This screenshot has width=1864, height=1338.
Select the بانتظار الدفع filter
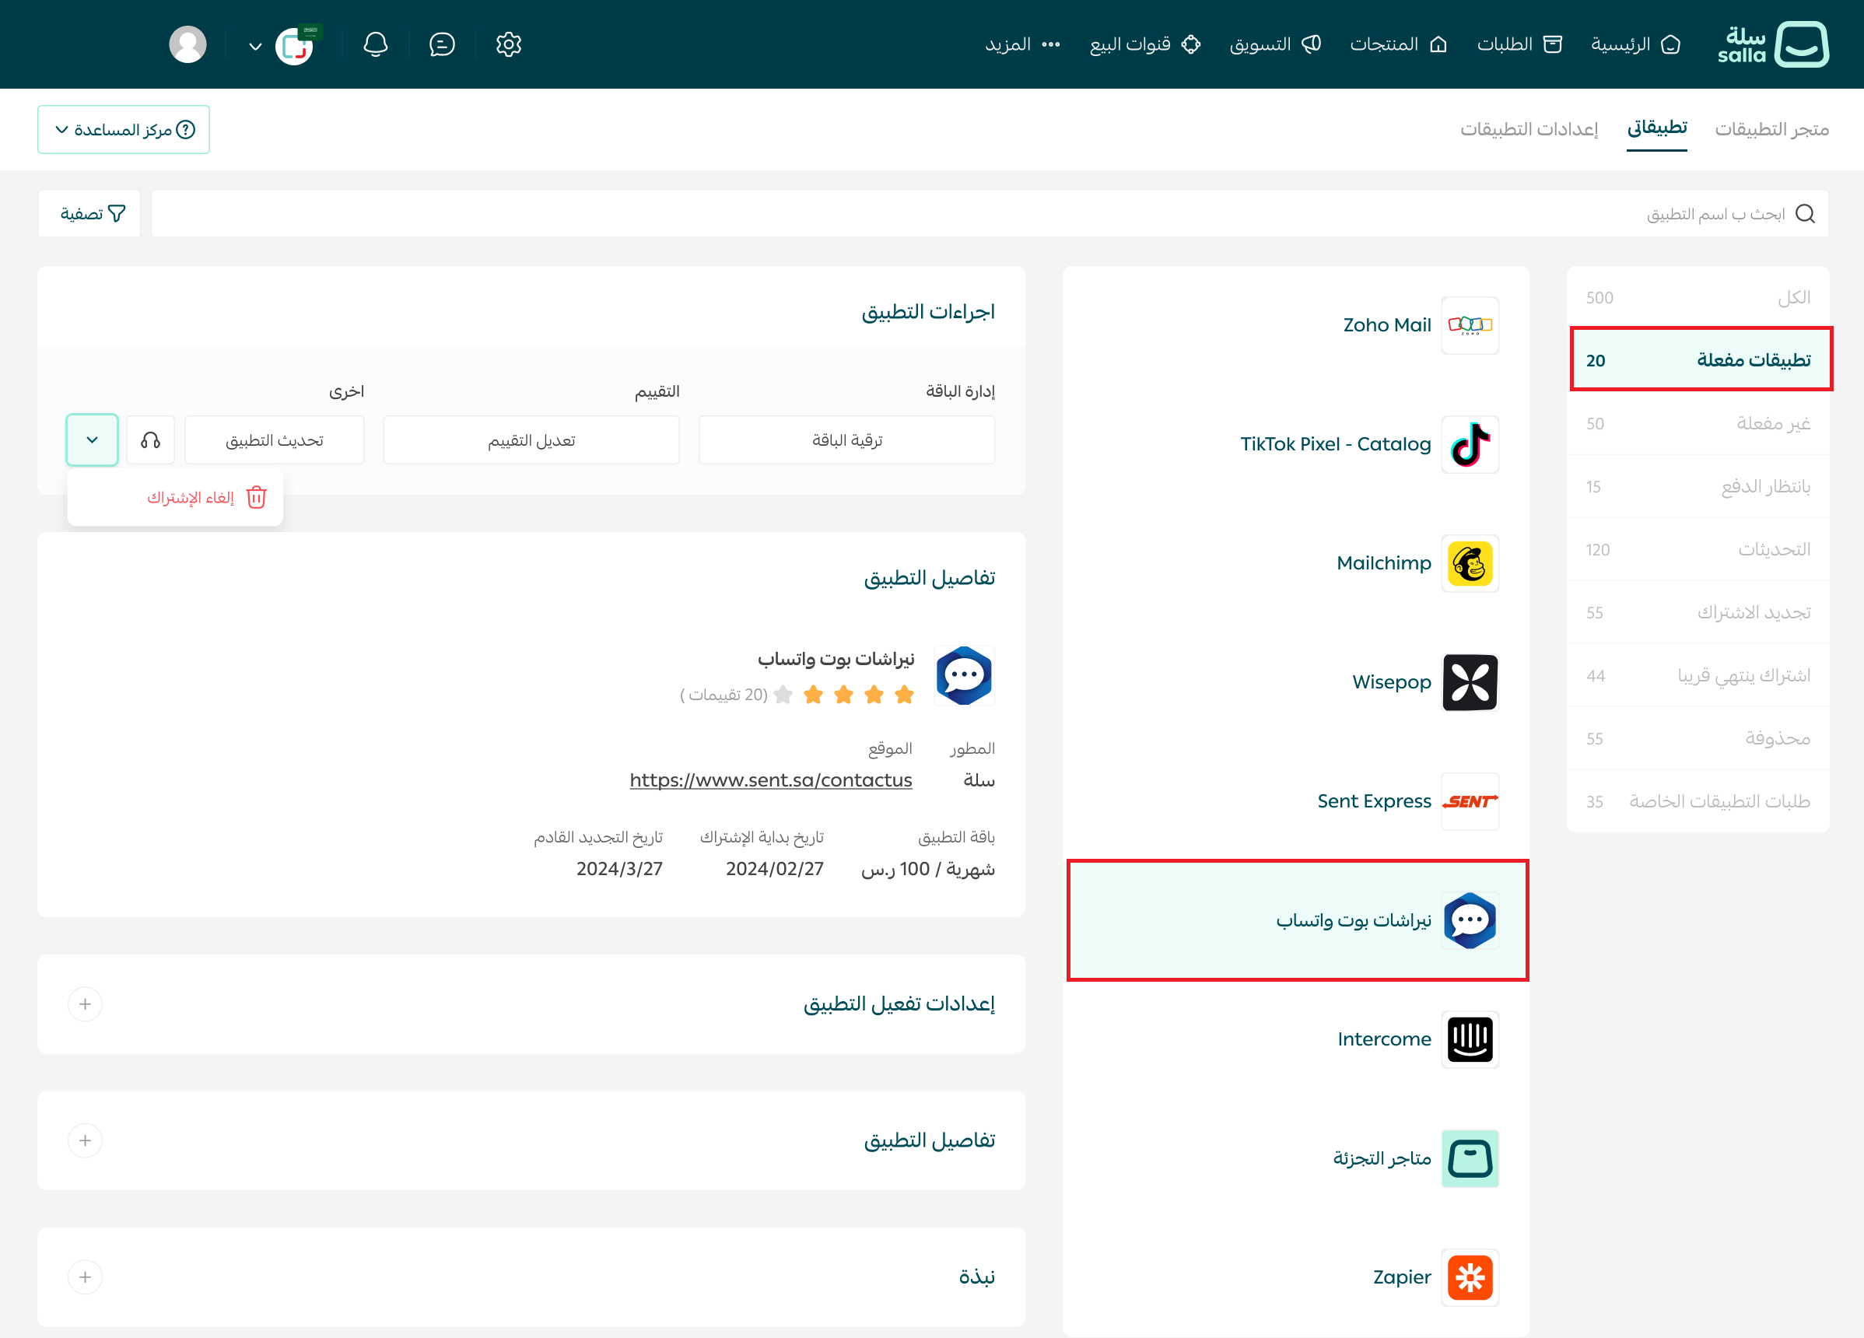[x=1698, y=486]
